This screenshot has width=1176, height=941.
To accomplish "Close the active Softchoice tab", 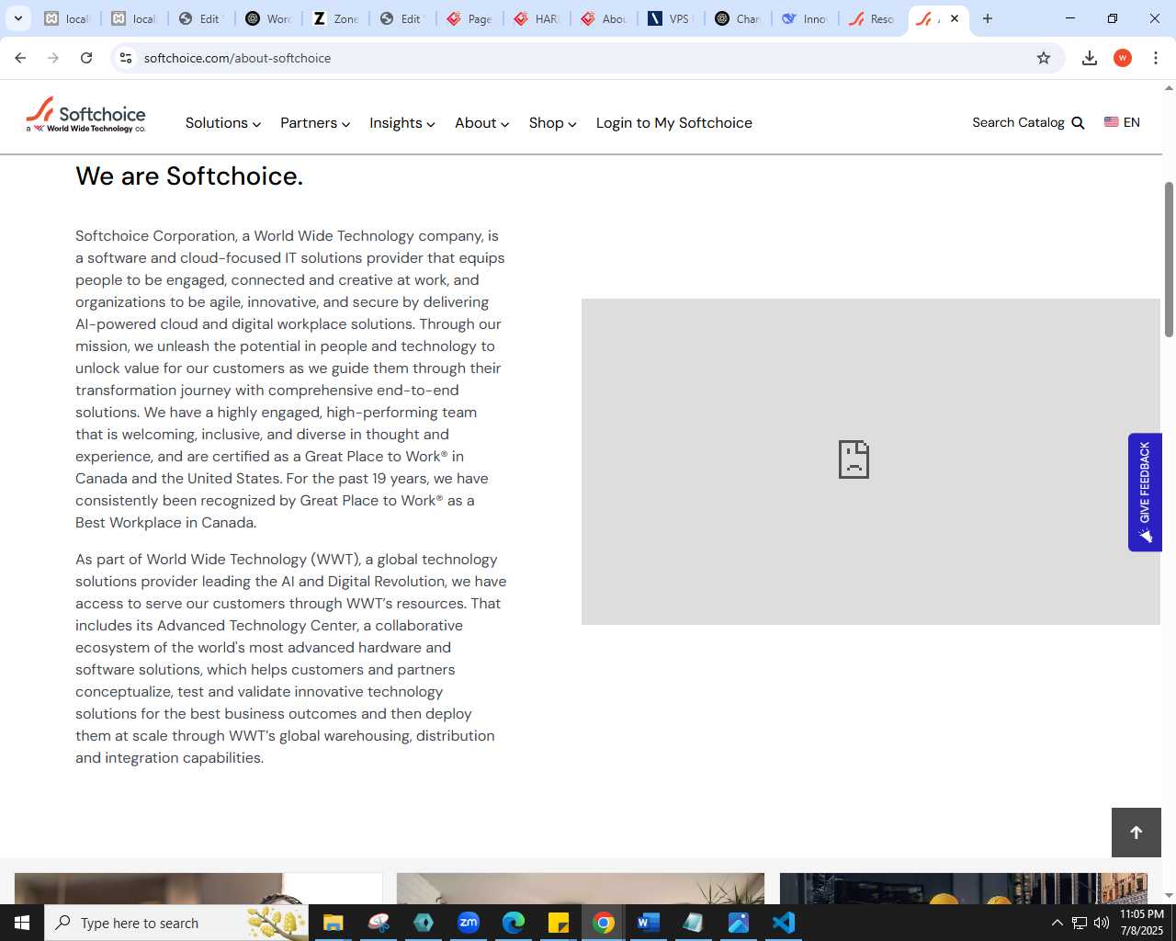I will [955, 18].
